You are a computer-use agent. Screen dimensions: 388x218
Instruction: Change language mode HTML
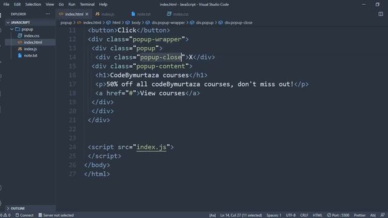[318, 216]
